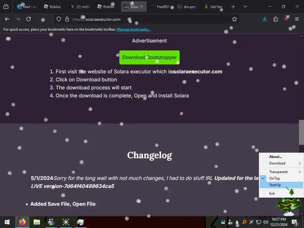Open the Manage bookmarks... link
This screenshot has width=304, height=228.
pos(133,29)
